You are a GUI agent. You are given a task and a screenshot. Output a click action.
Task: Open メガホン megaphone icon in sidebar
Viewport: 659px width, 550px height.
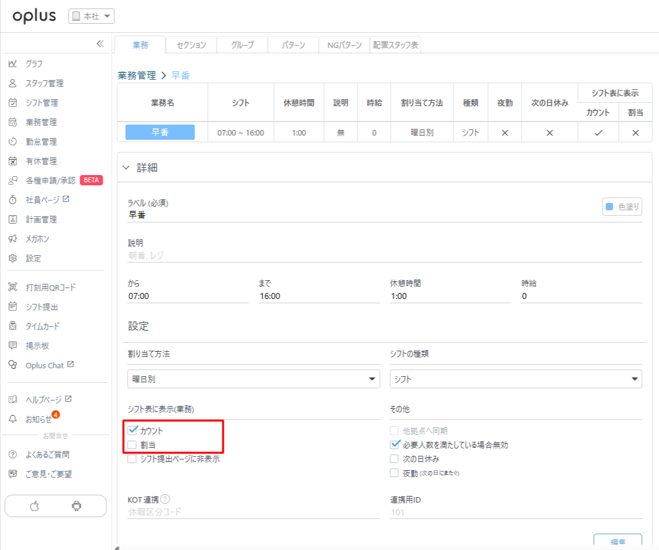coord(13,239)
